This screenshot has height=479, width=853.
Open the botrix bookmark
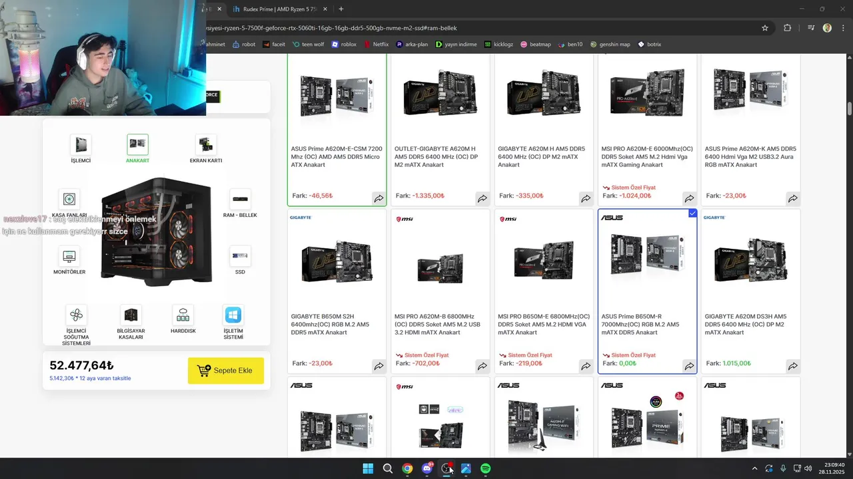(x=650, y=45)
